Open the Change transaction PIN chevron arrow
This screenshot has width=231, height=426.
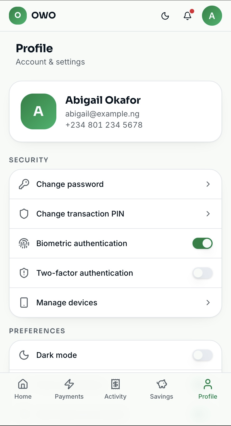208,214
